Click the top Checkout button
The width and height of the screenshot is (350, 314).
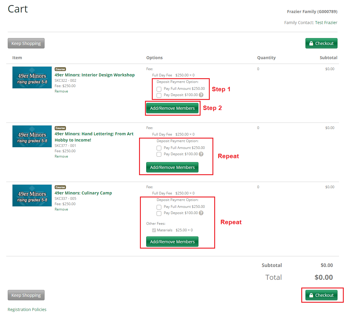pos(321,43)
